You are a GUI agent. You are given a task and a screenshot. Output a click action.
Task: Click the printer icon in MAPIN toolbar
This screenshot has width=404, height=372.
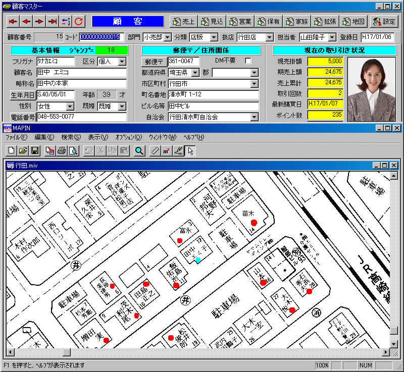point(62,150)
